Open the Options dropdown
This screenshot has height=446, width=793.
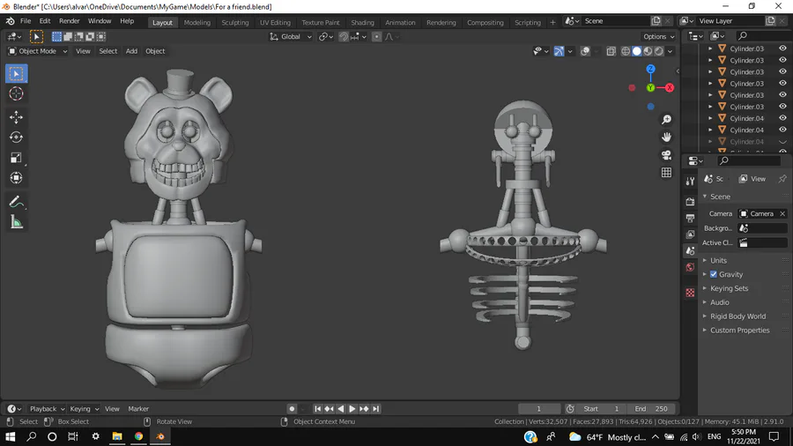tap(658, 36)
